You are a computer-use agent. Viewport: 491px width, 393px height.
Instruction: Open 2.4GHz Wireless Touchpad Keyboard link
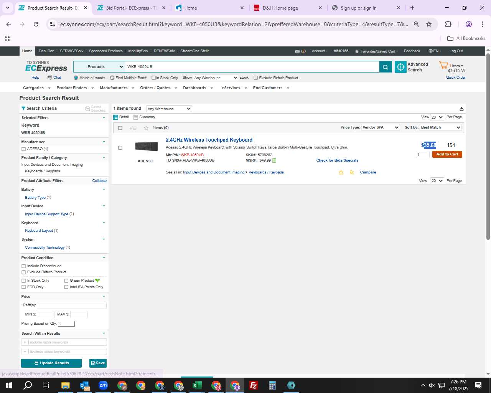coord(209,140)
